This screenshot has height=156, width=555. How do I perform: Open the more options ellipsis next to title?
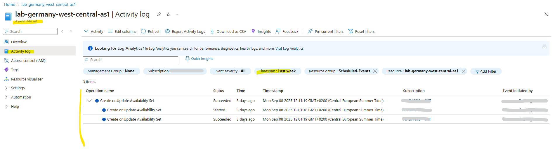(178, 14)
